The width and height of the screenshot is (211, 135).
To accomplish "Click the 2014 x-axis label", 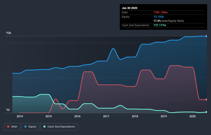I will [x=20, y=116].
